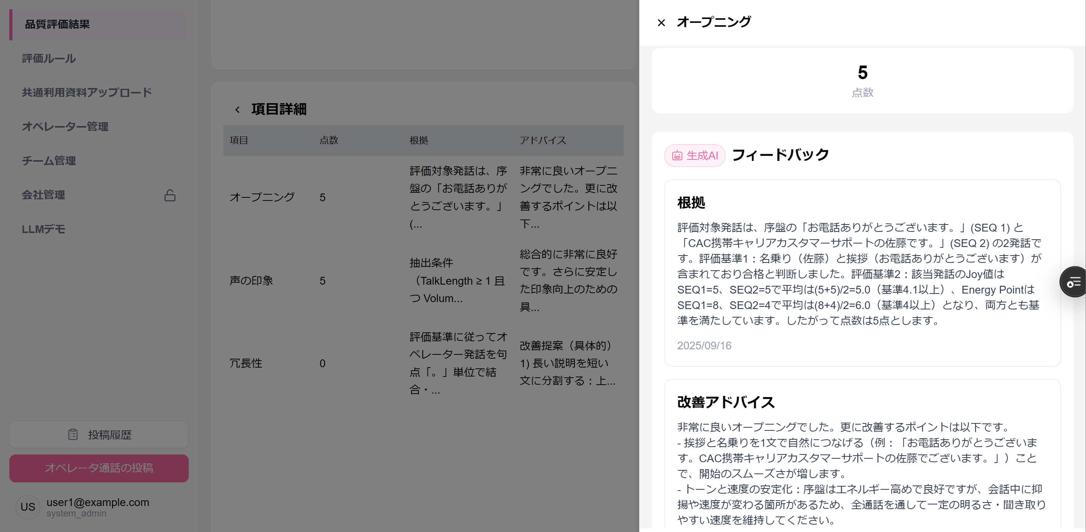This screenshot has height=532, width=1086.
Task: Click the lock icon next to 会社管理
Action: [170, 195]
